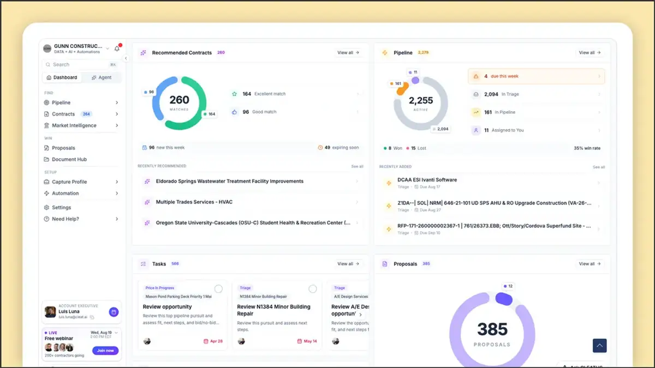The height and width of the screenshot is (368, 655).
Task: Copy the luis.luna email address icon
Action: tap(92, 317)
